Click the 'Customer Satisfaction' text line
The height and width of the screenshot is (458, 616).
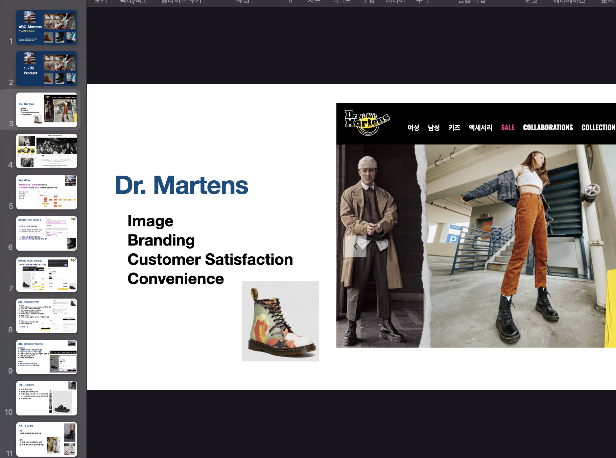point(210,259)
